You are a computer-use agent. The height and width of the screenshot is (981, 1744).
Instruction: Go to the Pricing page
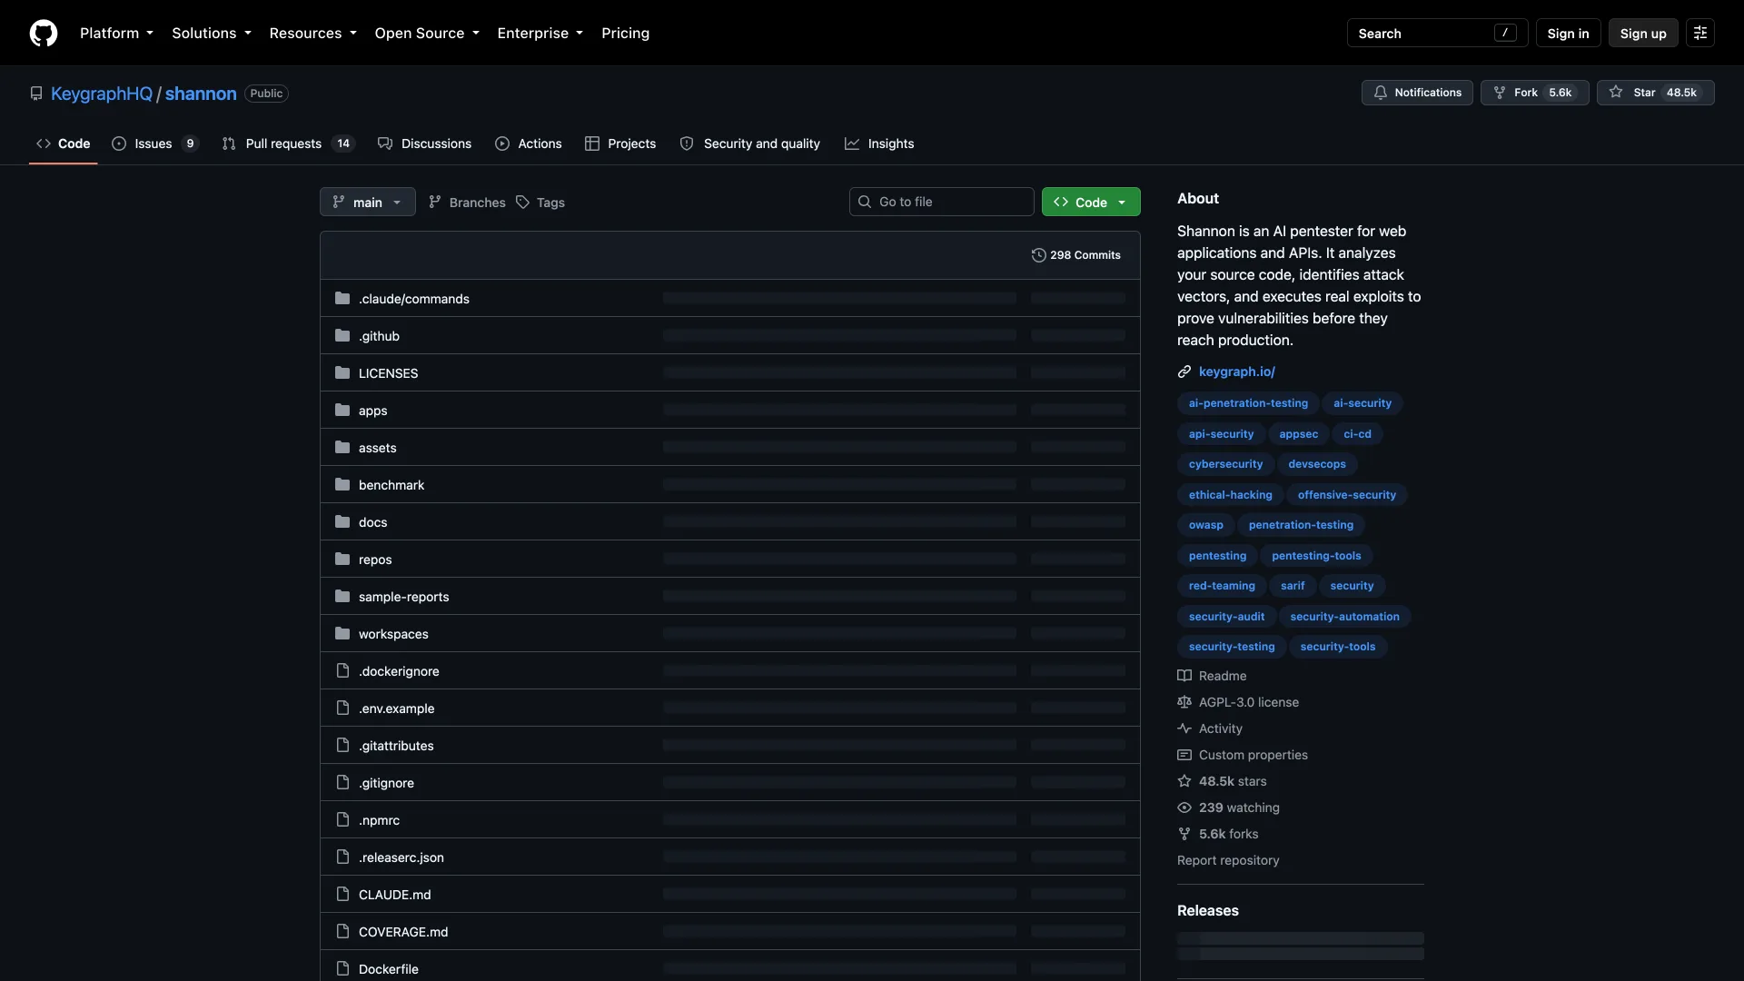coord(625,33)
